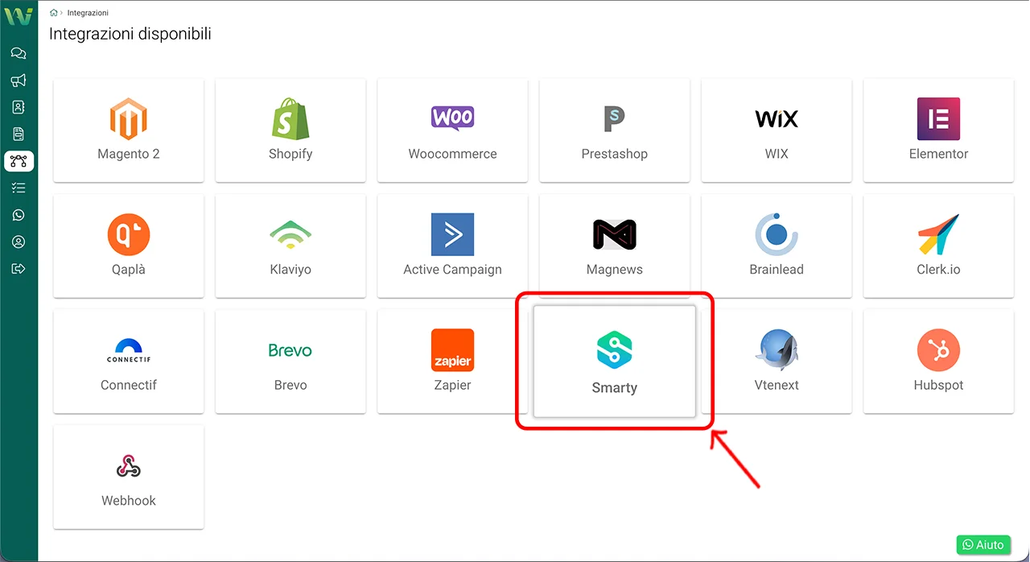
Task: Open the Zapier integration card
Action: (452, 362)
